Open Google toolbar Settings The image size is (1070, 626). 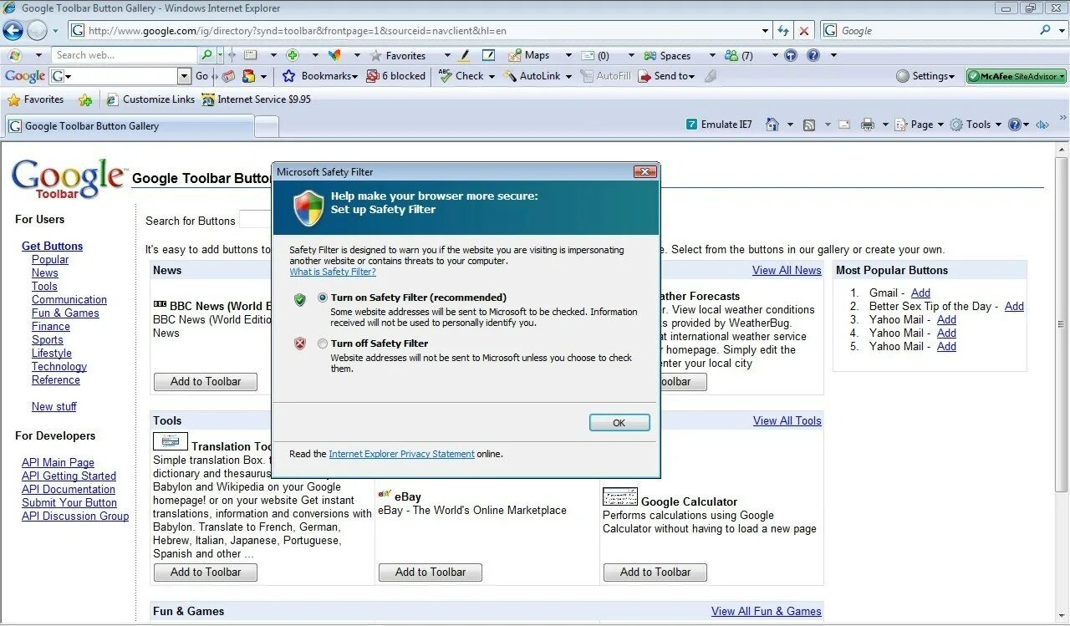click(925, 76)
